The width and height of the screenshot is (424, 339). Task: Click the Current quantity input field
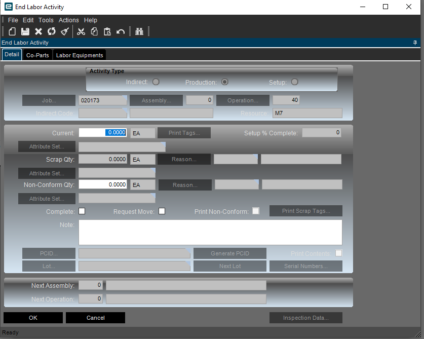(103, 133)
